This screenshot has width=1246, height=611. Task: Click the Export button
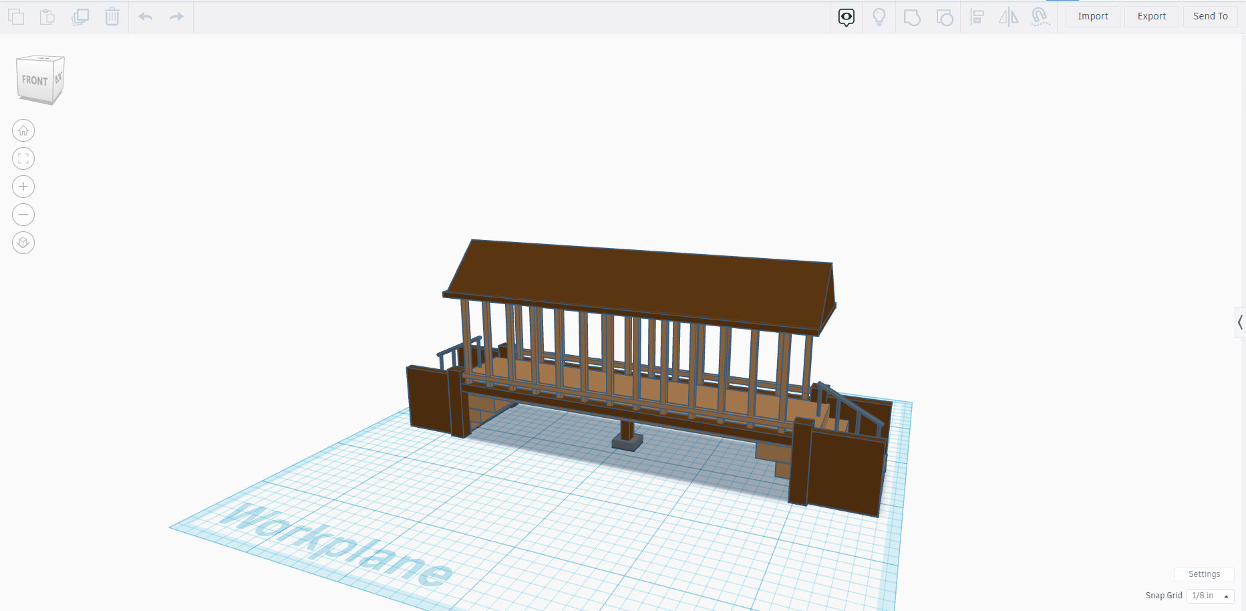[x=1152, y=17]
